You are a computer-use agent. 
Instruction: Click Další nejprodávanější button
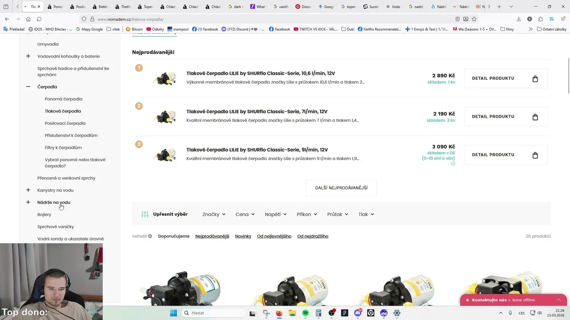pos(341,188)
